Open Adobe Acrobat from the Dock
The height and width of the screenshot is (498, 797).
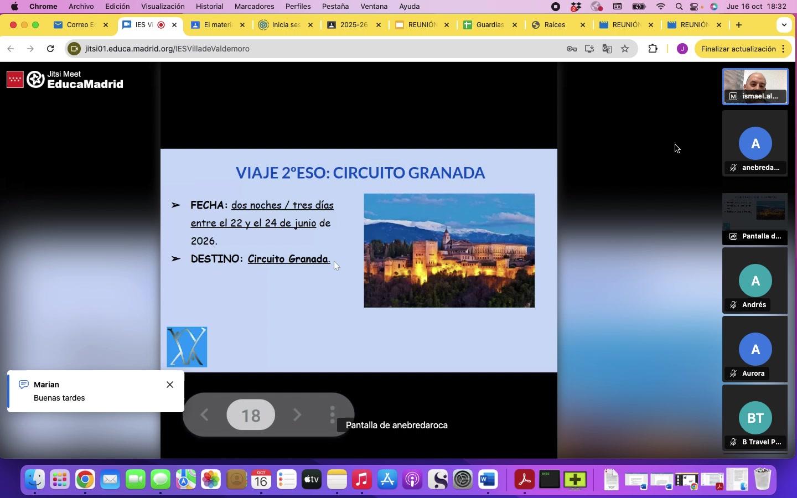pos(524,480)
